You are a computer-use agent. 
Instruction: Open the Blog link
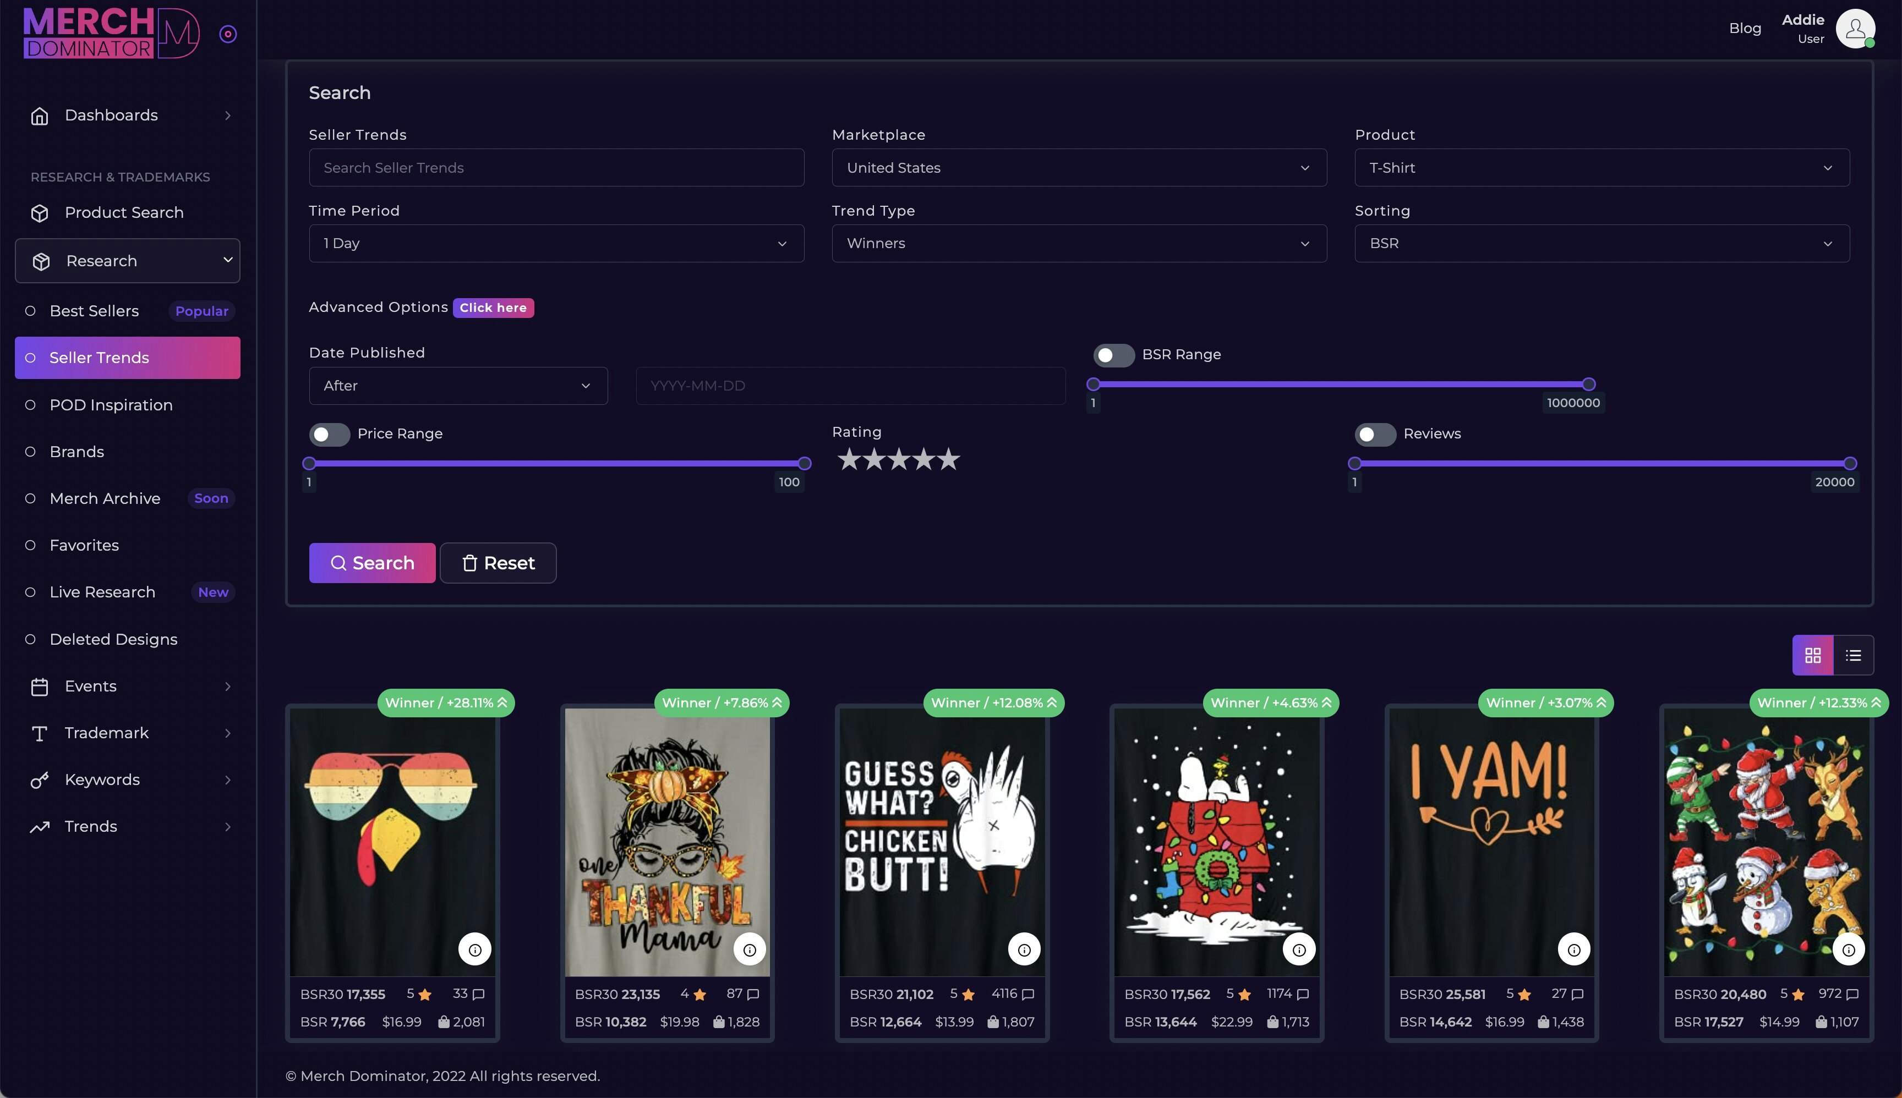[1745, 28]
